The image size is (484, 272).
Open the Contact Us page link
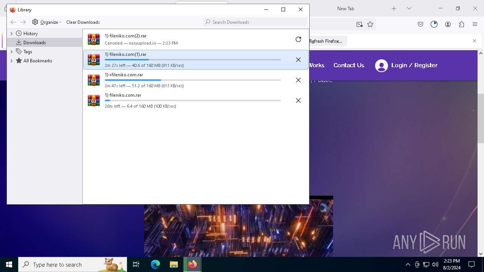pos(349,65)
